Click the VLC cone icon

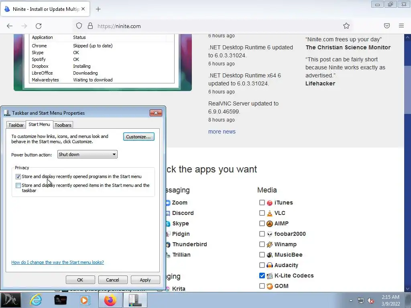(x=269, y=213)
